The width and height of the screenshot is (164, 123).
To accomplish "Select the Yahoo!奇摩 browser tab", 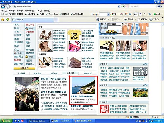I will coord(32,20).
